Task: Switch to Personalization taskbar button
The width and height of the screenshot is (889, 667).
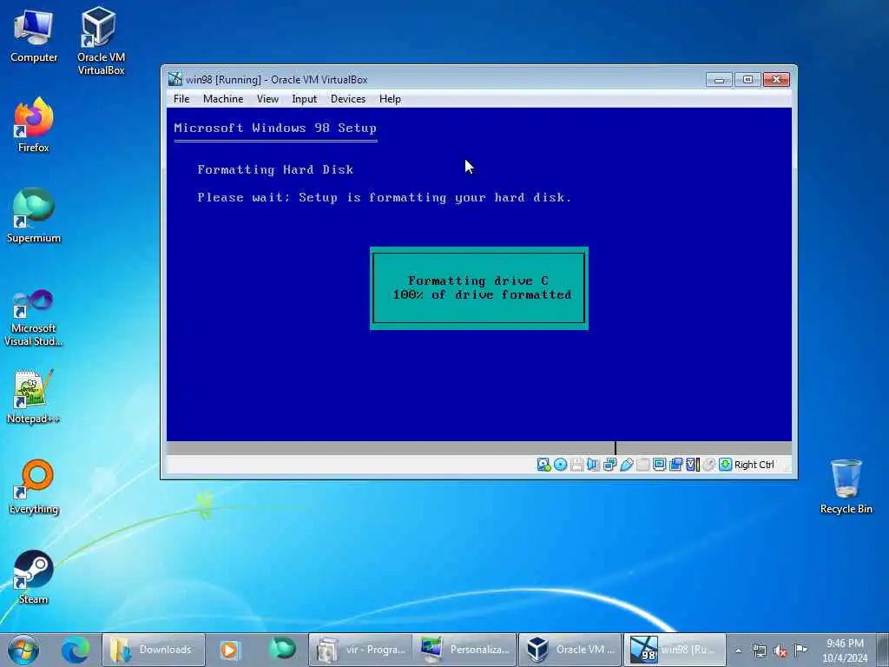Action: [x=464, y=650]
